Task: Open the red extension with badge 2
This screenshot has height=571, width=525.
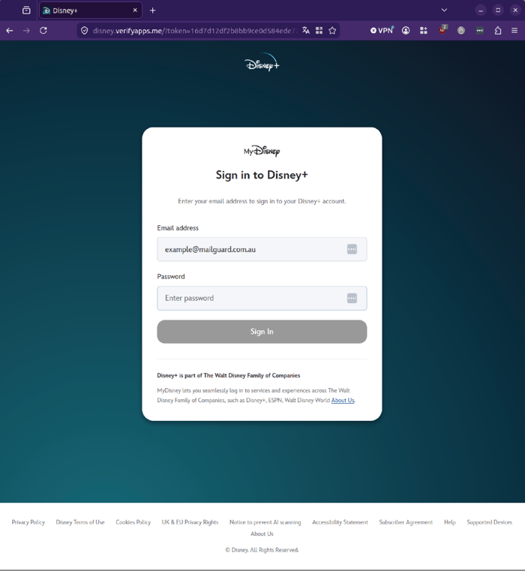Action: 442,30
